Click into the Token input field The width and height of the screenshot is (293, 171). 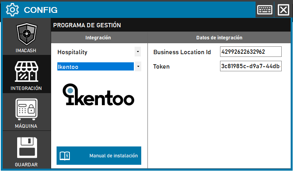250,66
